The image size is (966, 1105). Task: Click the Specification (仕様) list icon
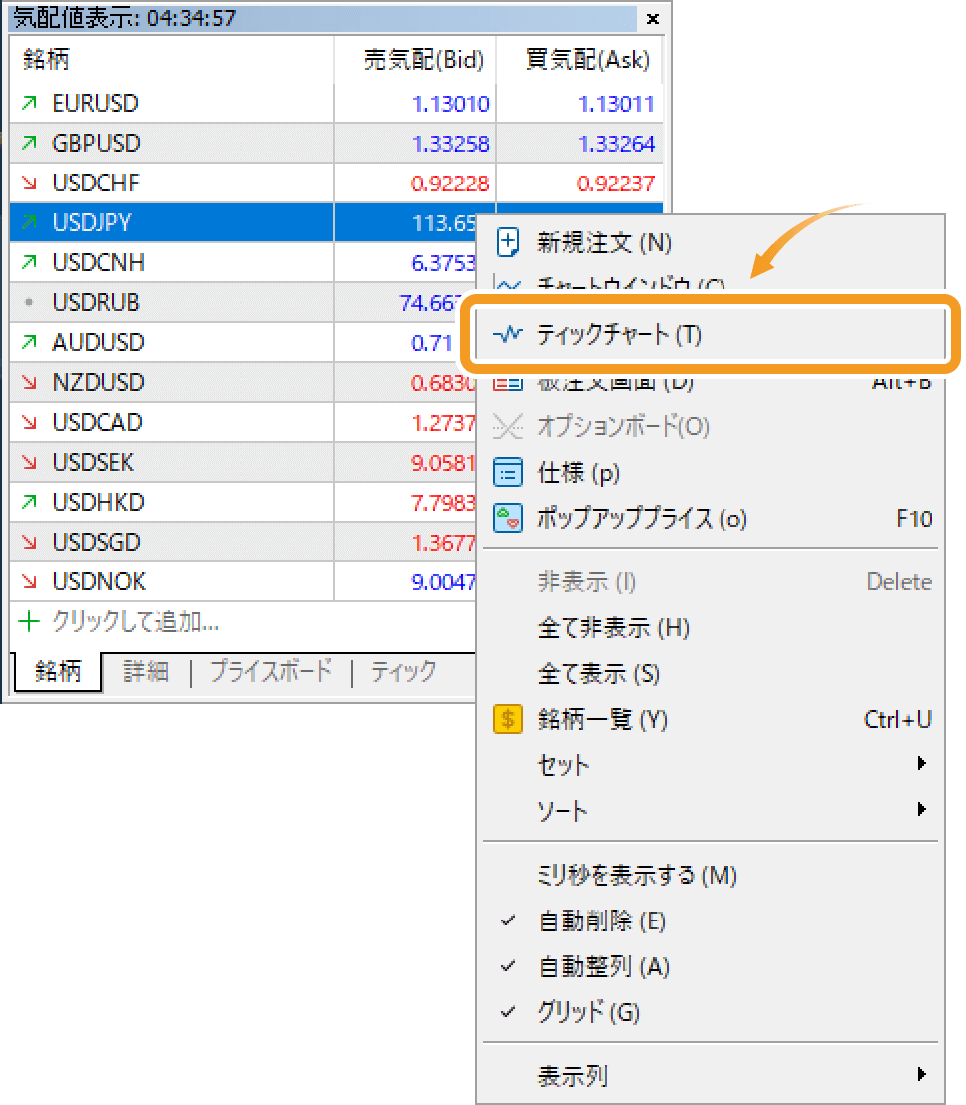(x=508, y=472)
